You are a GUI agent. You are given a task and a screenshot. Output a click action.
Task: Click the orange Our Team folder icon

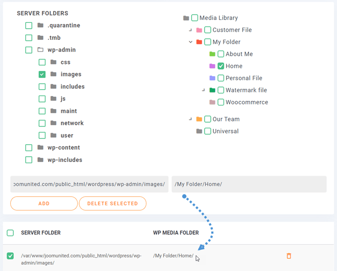199,119
